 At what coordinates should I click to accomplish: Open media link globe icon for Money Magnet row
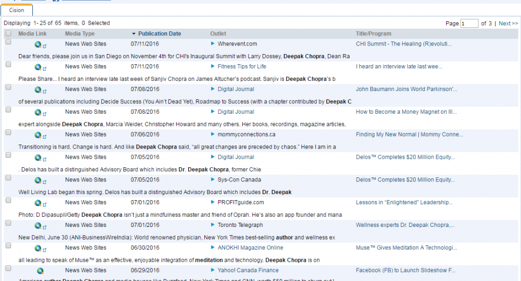point(38,112)
